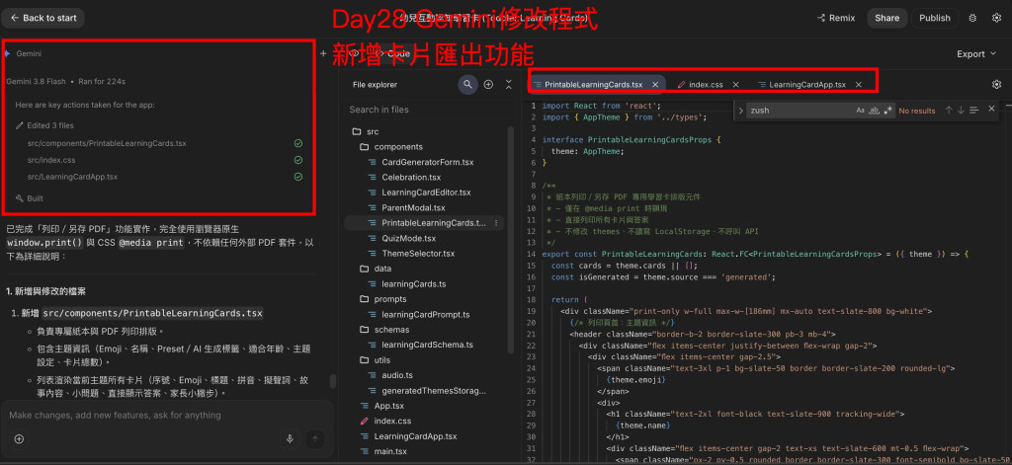Toggle Match Whole Word in find widget
This screenshot has width=1012, height=465.
click(x=875, y=111)
